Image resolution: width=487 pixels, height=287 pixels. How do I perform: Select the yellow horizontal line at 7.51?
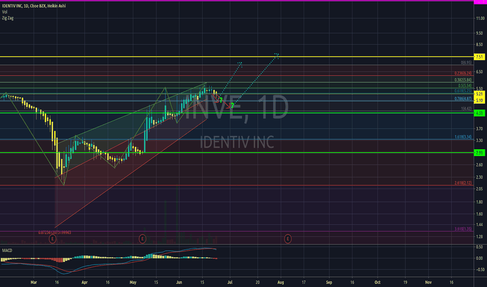pos(237,57)
